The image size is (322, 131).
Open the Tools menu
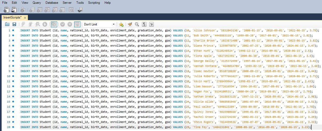click(x=80, y=3)
